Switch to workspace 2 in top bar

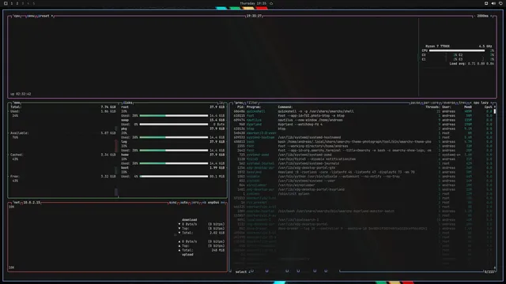pyautogui.click(x=17, y=3)
